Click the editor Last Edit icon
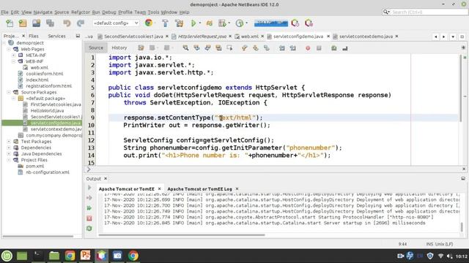Image resolution: width=469 pixels, height=263 pixels. coord(141,48)
